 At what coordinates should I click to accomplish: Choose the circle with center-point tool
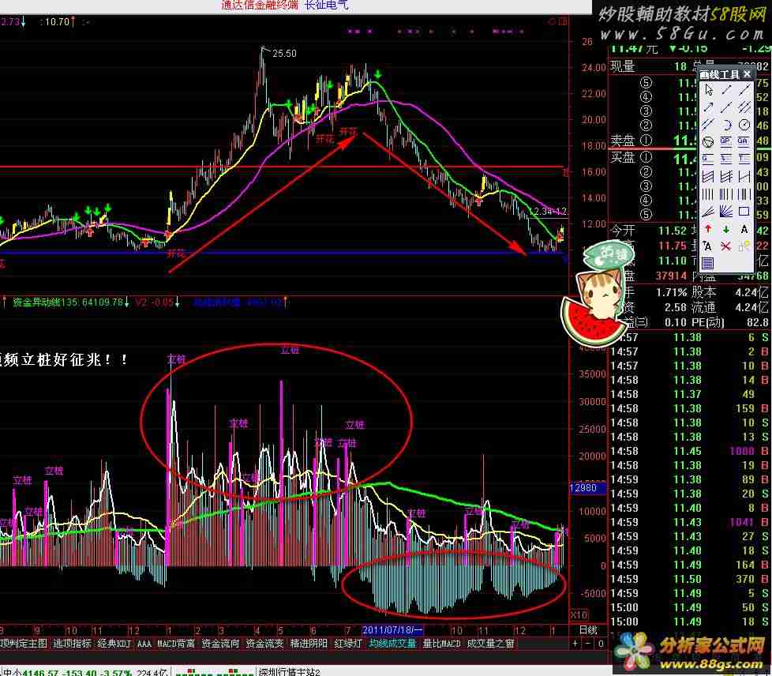click(x=744, y=125)
